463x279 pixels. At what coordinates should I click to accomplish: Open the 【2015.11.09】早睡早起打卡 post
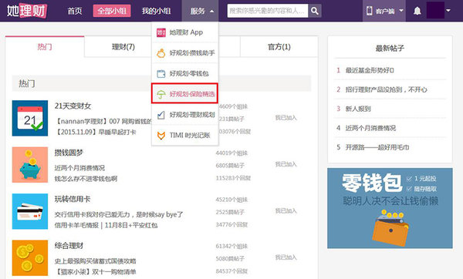(x=96, y=132)
